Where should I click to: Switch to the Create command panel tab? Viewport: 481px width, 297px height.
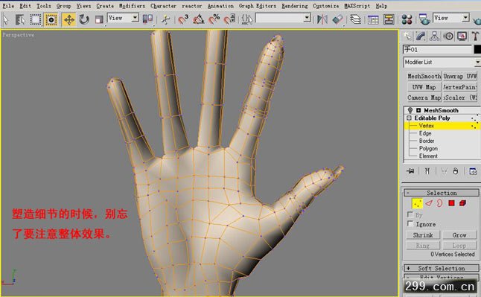pos(407,36)
